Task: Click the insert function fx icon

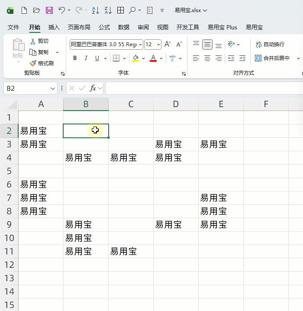Action: click(x=93, y=88)
